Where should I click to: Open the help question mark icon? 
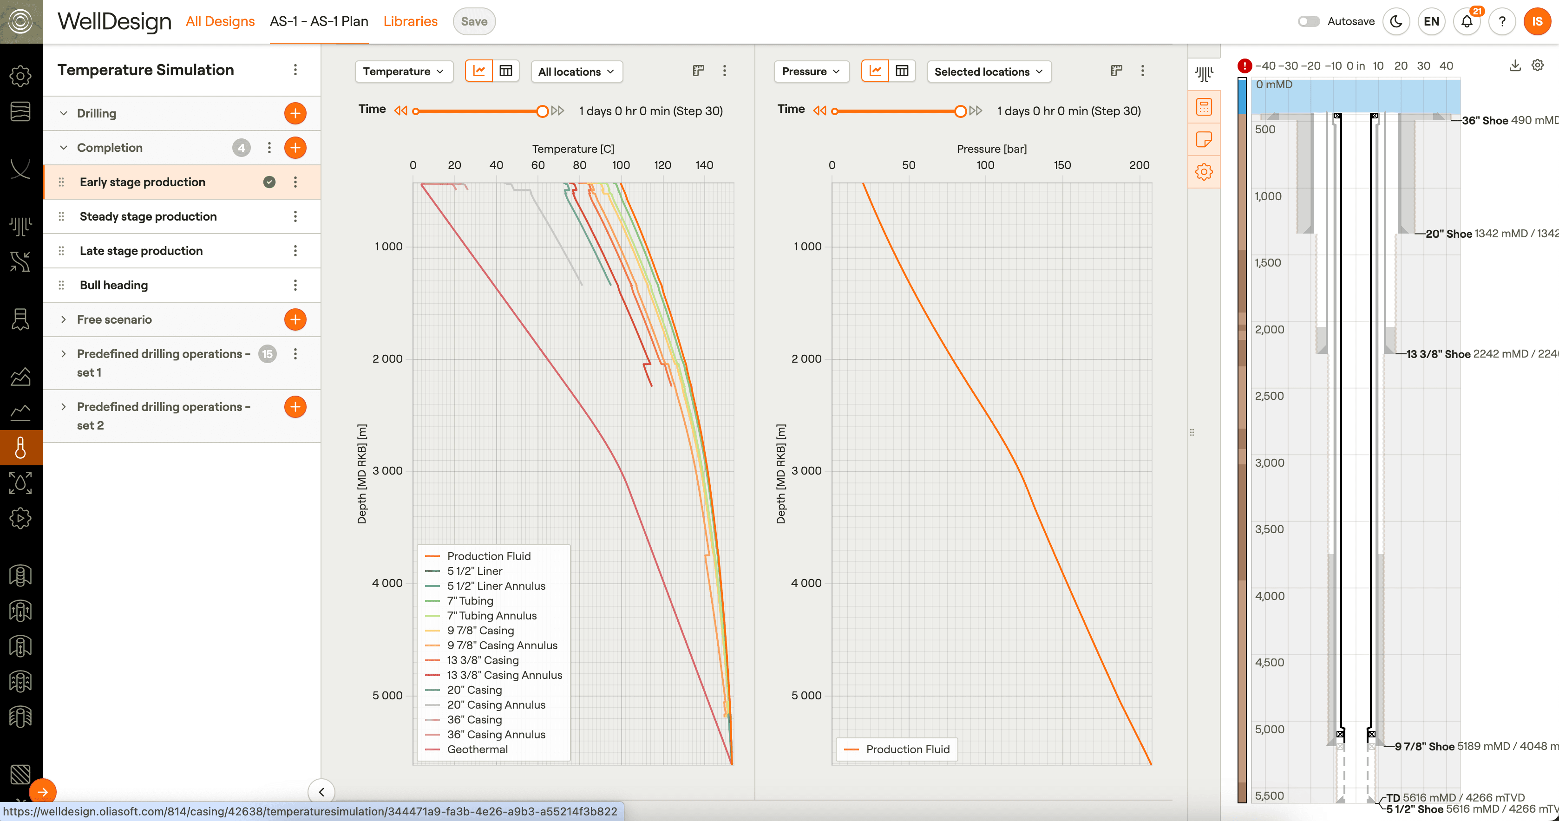point(1501,22)
